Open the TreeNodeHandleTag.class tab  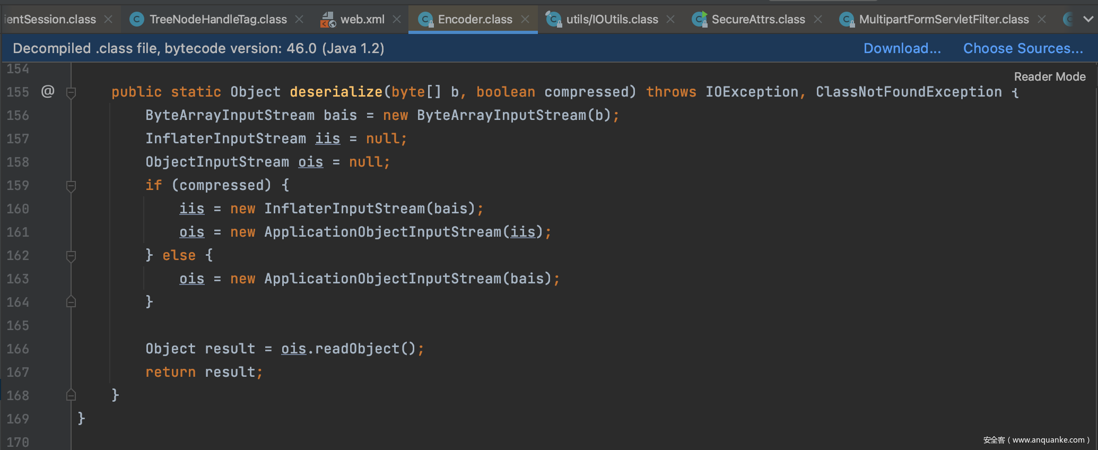click(x=217, y=20)
